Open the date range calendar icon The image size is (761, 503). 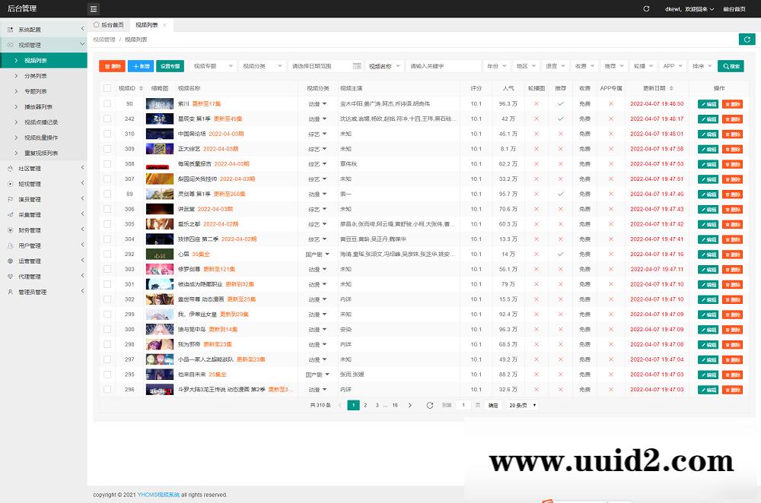coord(357,66)
